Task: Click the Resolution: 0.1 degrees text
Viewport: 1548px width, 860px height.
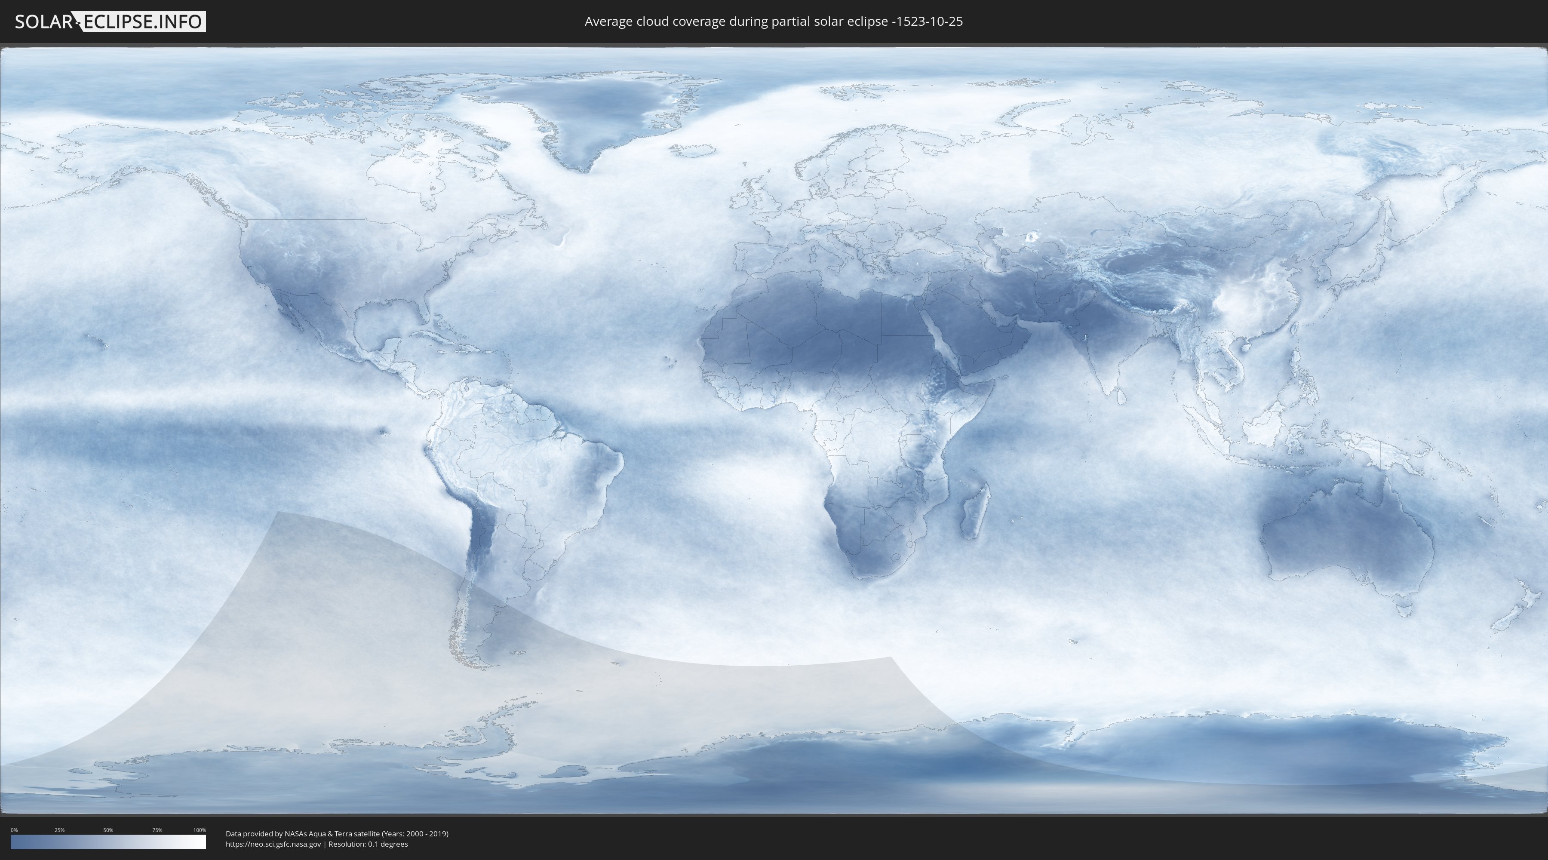Action: tap(368, 844)
